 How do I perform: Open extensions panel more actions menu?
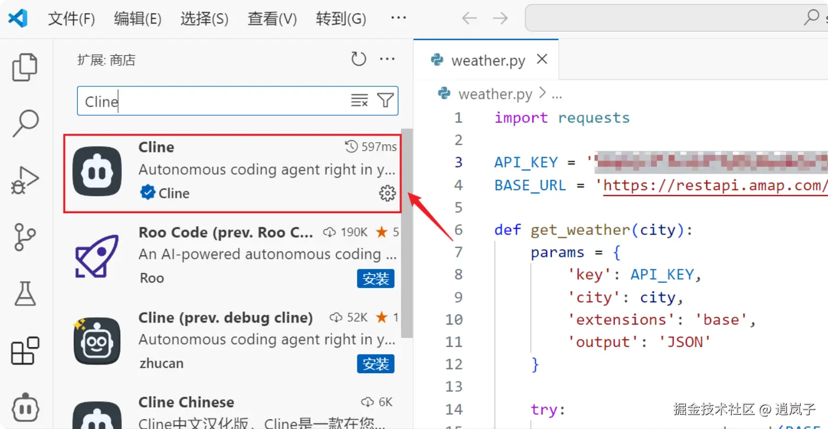[387, 58]
